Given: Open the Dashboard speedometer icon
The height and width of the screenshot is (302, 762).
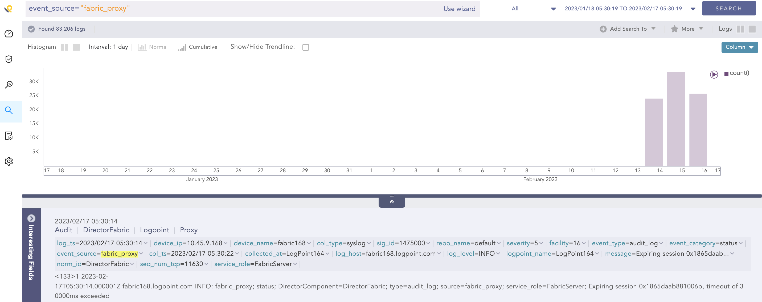Looking at the screenshot, I should coord(9,34).
